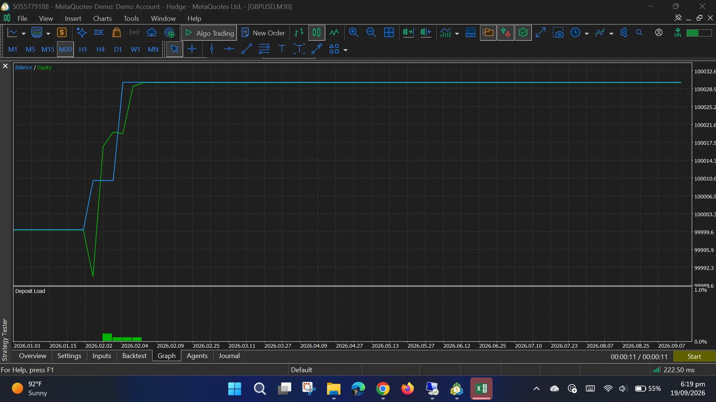Select the D1 timeframe
716x402 pixels.
[118, 49]
